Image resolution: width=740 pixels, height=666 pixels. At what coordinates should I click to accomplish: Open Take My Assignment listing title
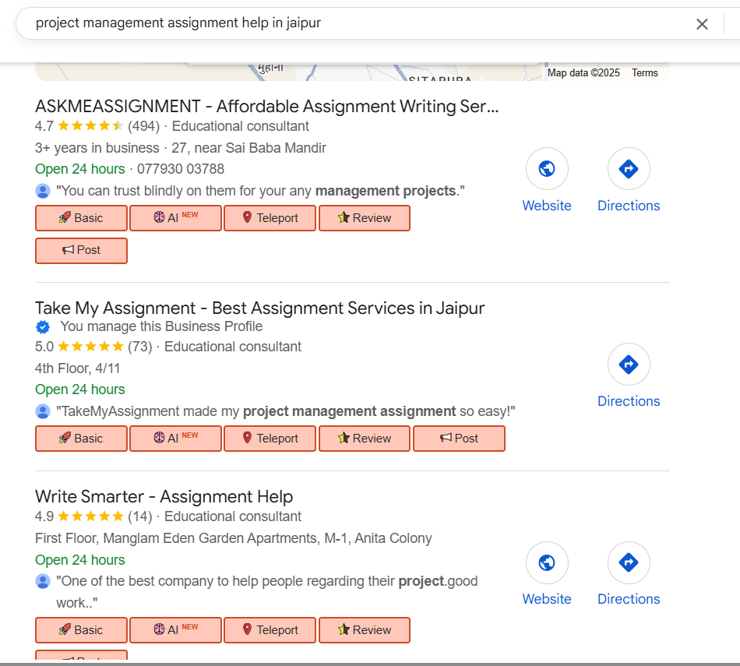(x=259, y=308)
